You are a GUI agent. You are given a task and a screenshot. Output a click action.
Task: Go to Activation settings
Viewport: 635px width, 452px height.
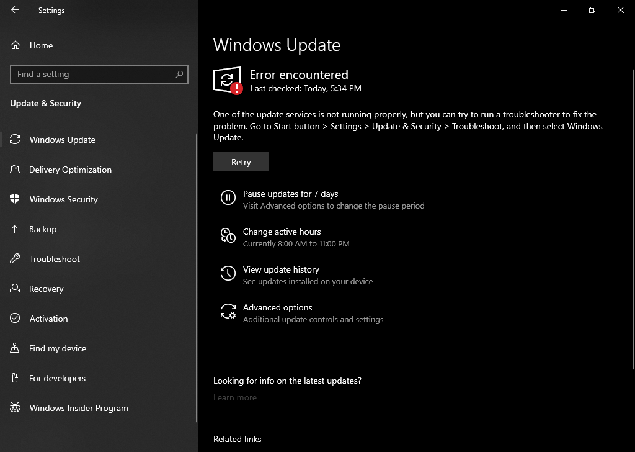pos(48,319)
